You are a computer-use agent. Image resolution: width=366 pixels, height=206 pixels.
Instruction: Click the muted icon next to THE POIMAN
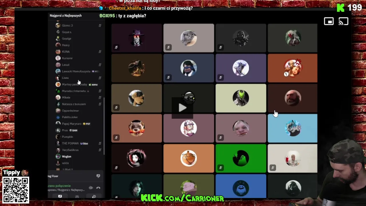100,143
